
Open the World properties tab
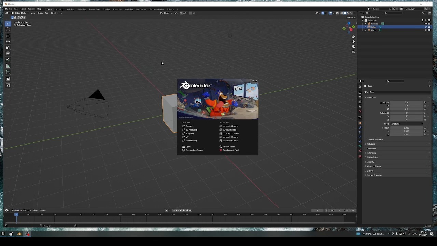[x=360, y=111]
